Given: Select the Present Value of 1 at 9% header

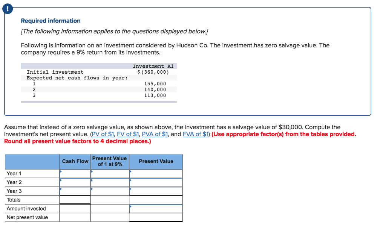Looking at the screenshot, I should point(109,161).
